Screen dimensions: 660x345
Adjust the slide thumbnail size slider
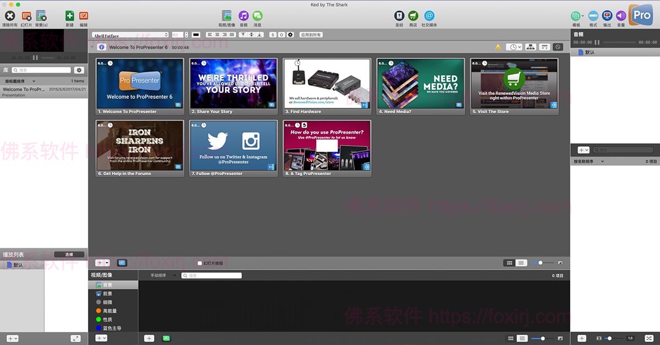540,263
